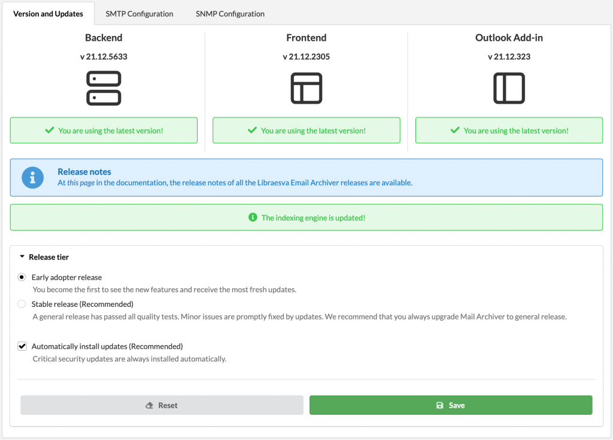Click the eraser icon on the Reset button

tap(149, 406)
